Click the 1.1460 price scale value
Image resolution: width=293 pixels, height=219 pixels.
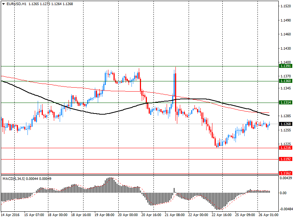point(286,34)
